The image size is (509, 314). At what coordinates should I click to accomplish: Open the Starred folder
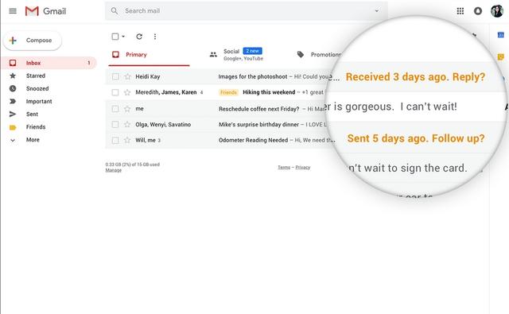tap(35, 76)
